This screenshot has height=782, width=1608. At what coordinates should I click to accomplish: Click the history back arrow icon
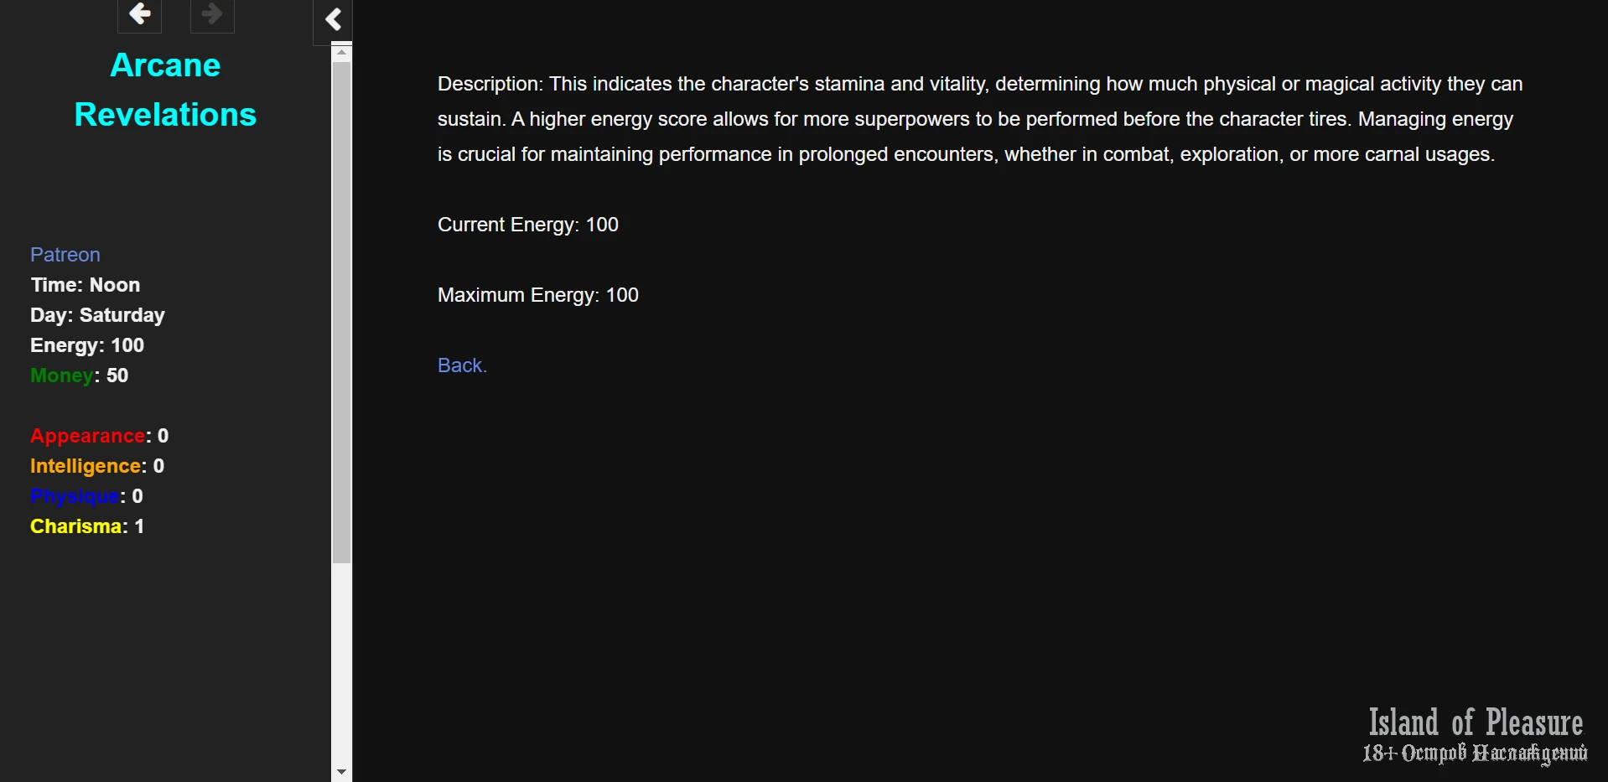(139, 14)
